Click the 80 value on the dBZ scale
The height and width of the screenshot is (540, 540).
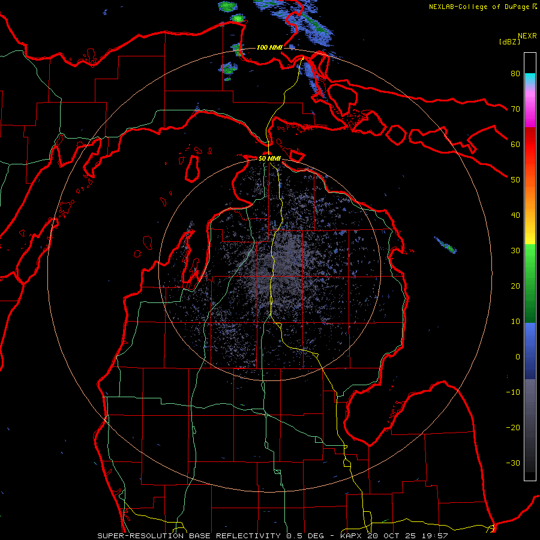[515, 73]
